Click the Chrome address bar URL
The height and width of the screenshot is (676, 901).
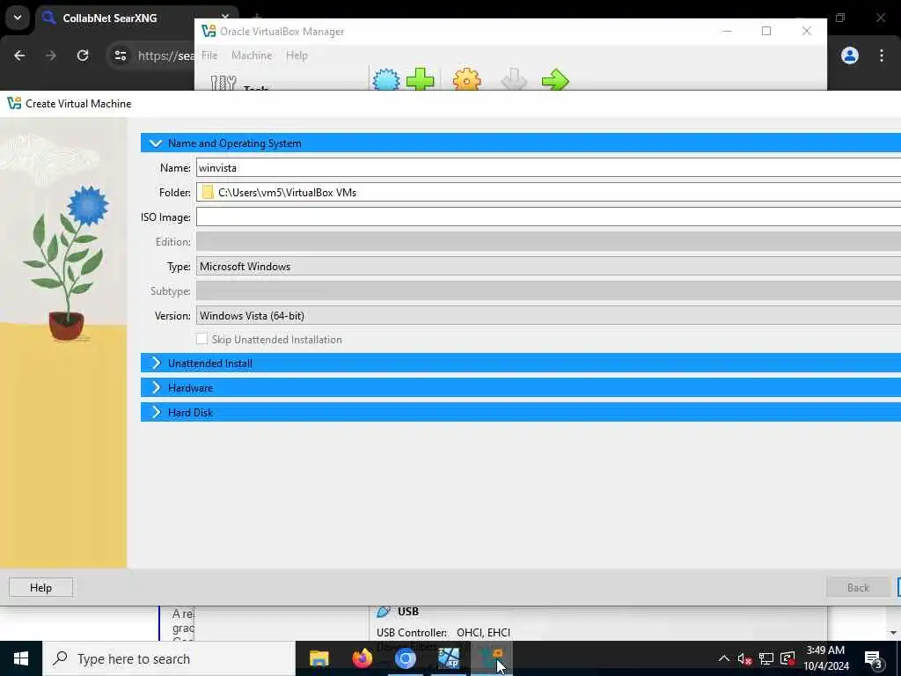tap(165, 55)
